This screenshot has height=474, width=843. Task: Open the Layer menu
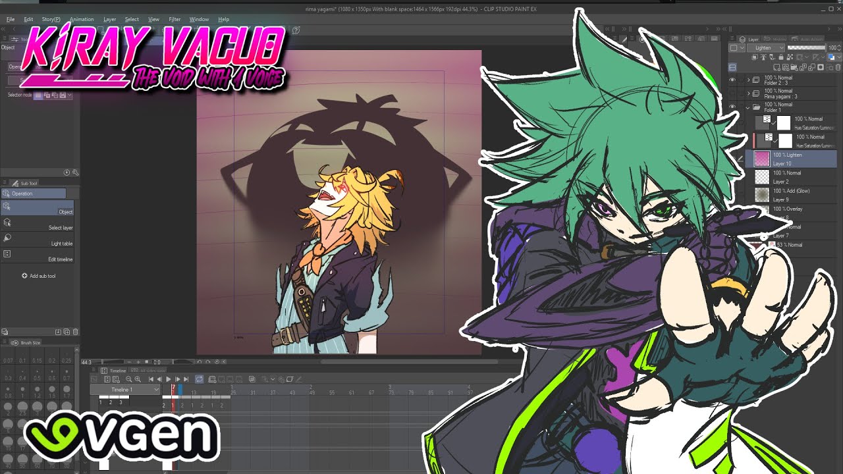109,19
